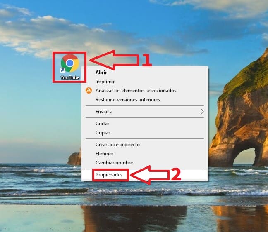268x232 pixels.
Task: Expand the Enviar a submenu arrow
Action: (x=202, y=112)
